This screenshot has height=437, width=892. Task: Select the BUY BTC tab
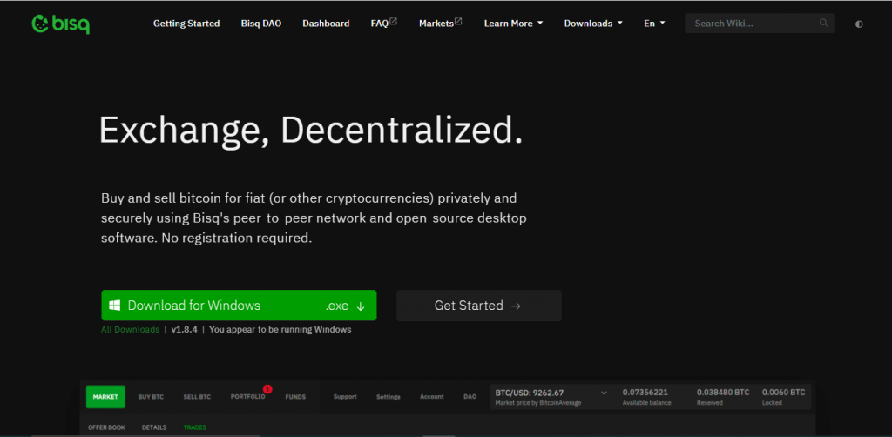click(151, 397)
